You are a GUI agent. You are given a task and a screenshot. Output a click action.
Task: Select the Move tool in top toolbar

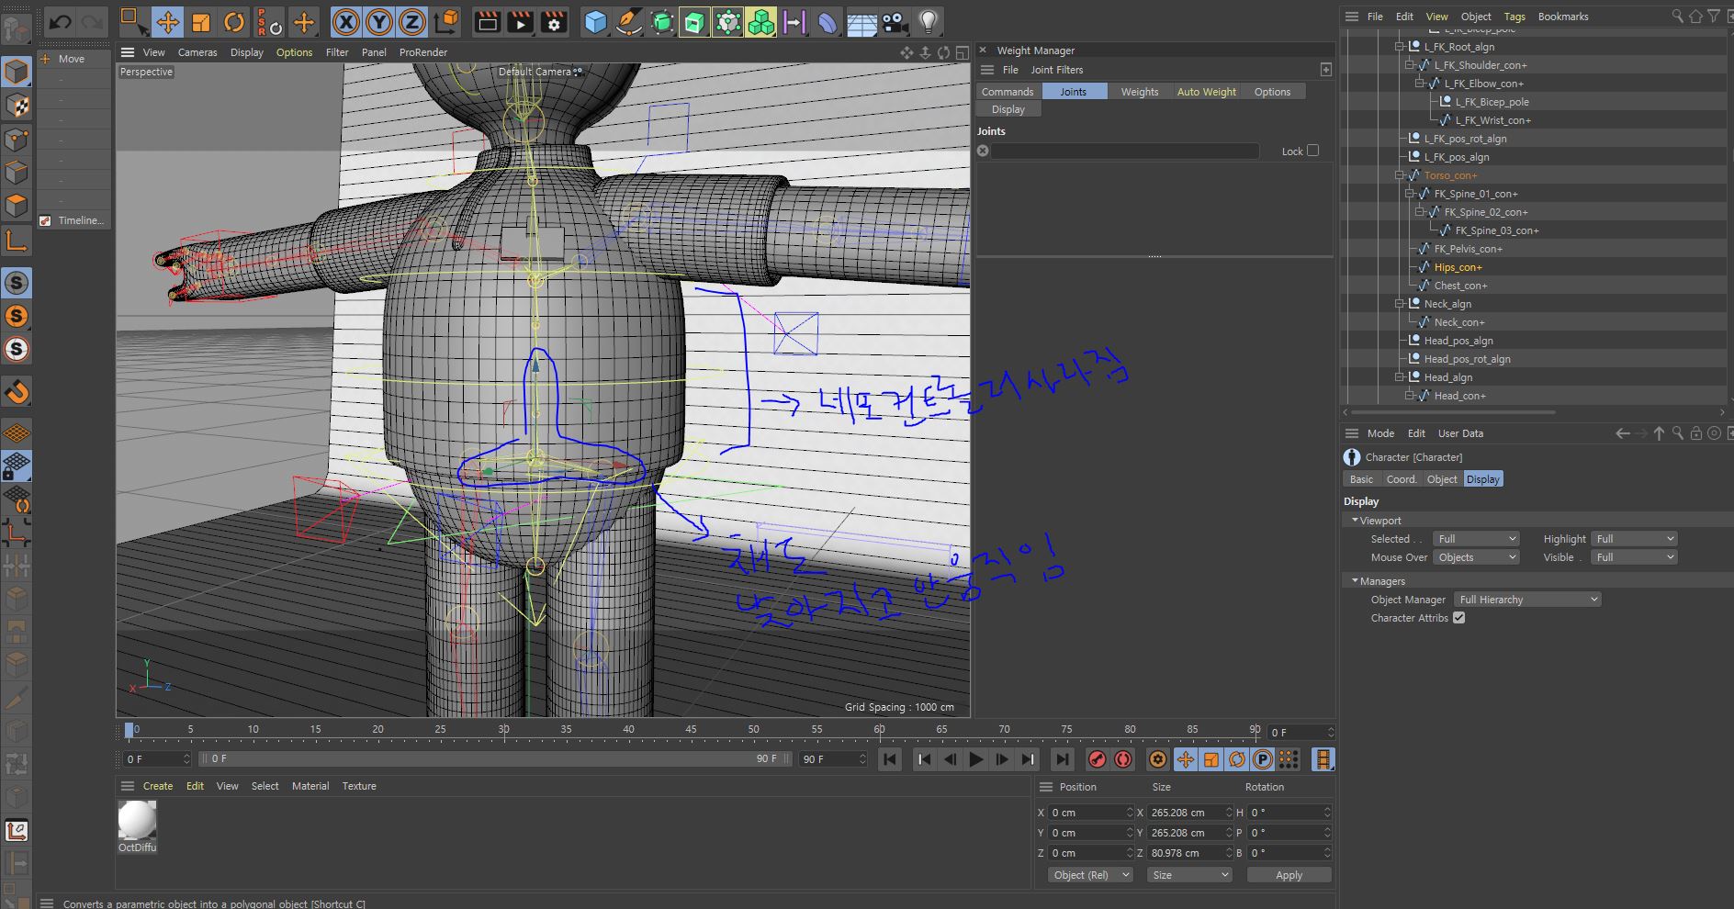(x=167, y=21)
